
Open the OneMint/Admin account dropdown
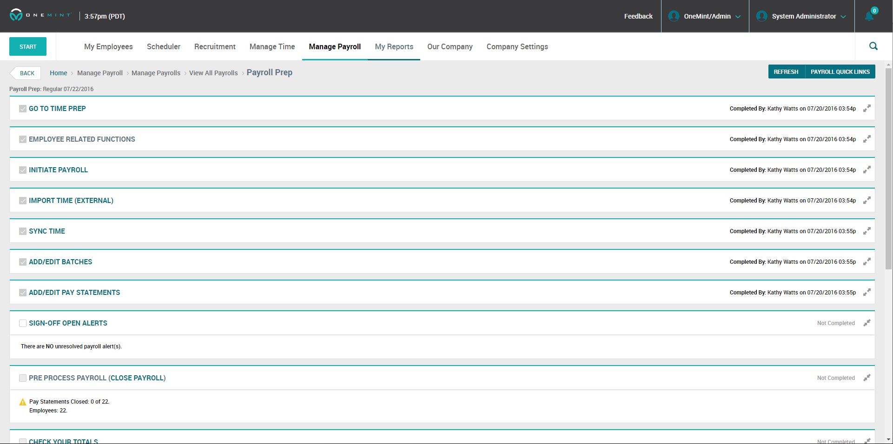(x=705, y=16)
